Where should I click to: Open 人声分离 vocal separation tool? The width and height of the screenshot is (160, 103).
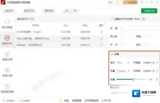click(x=106, y=101)
